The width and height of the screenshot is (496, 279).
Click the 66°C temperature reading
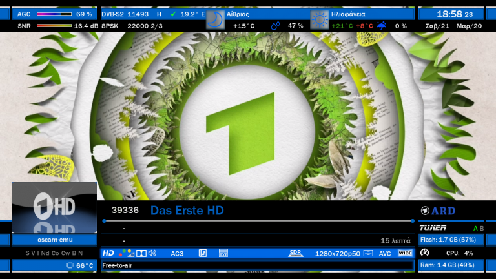[x=85, y=265]
